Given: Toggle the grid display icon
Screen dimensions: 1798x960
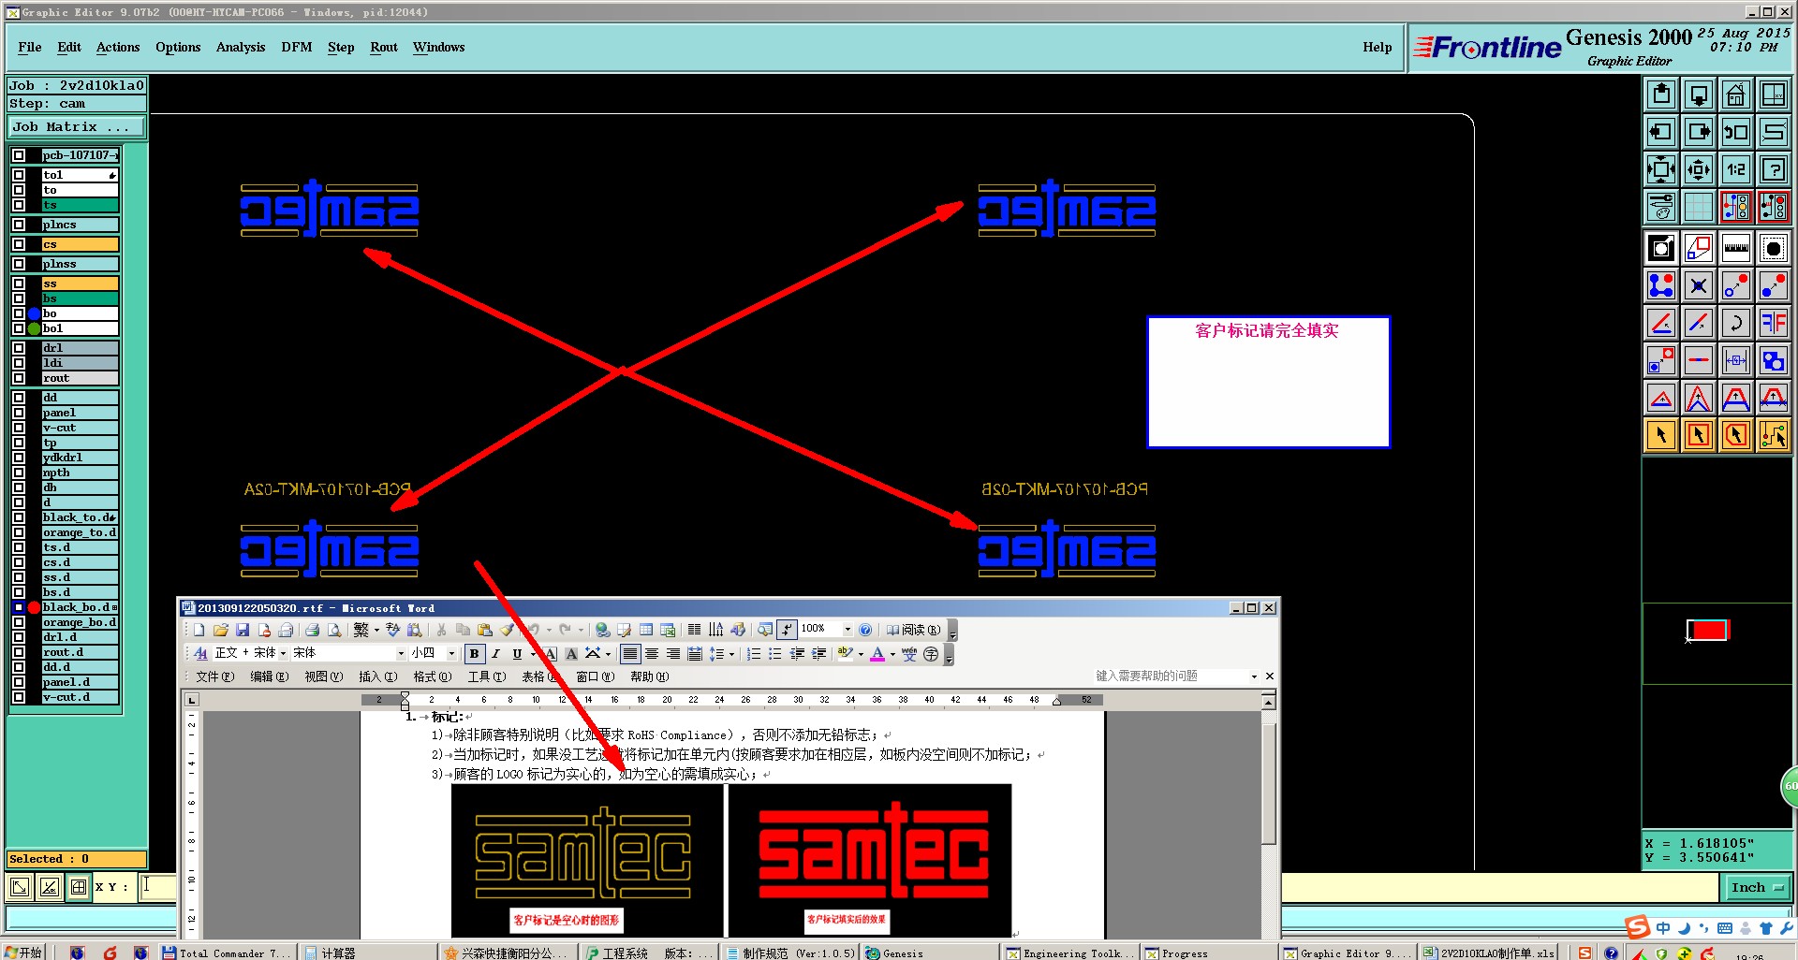Looking at the screenshot, I should tap(1699, 207).
